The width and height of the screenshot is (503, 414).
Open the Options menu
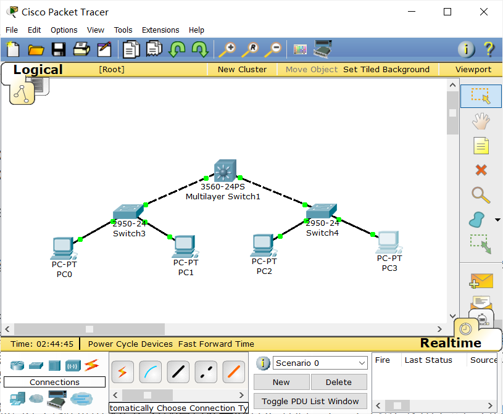64,30
